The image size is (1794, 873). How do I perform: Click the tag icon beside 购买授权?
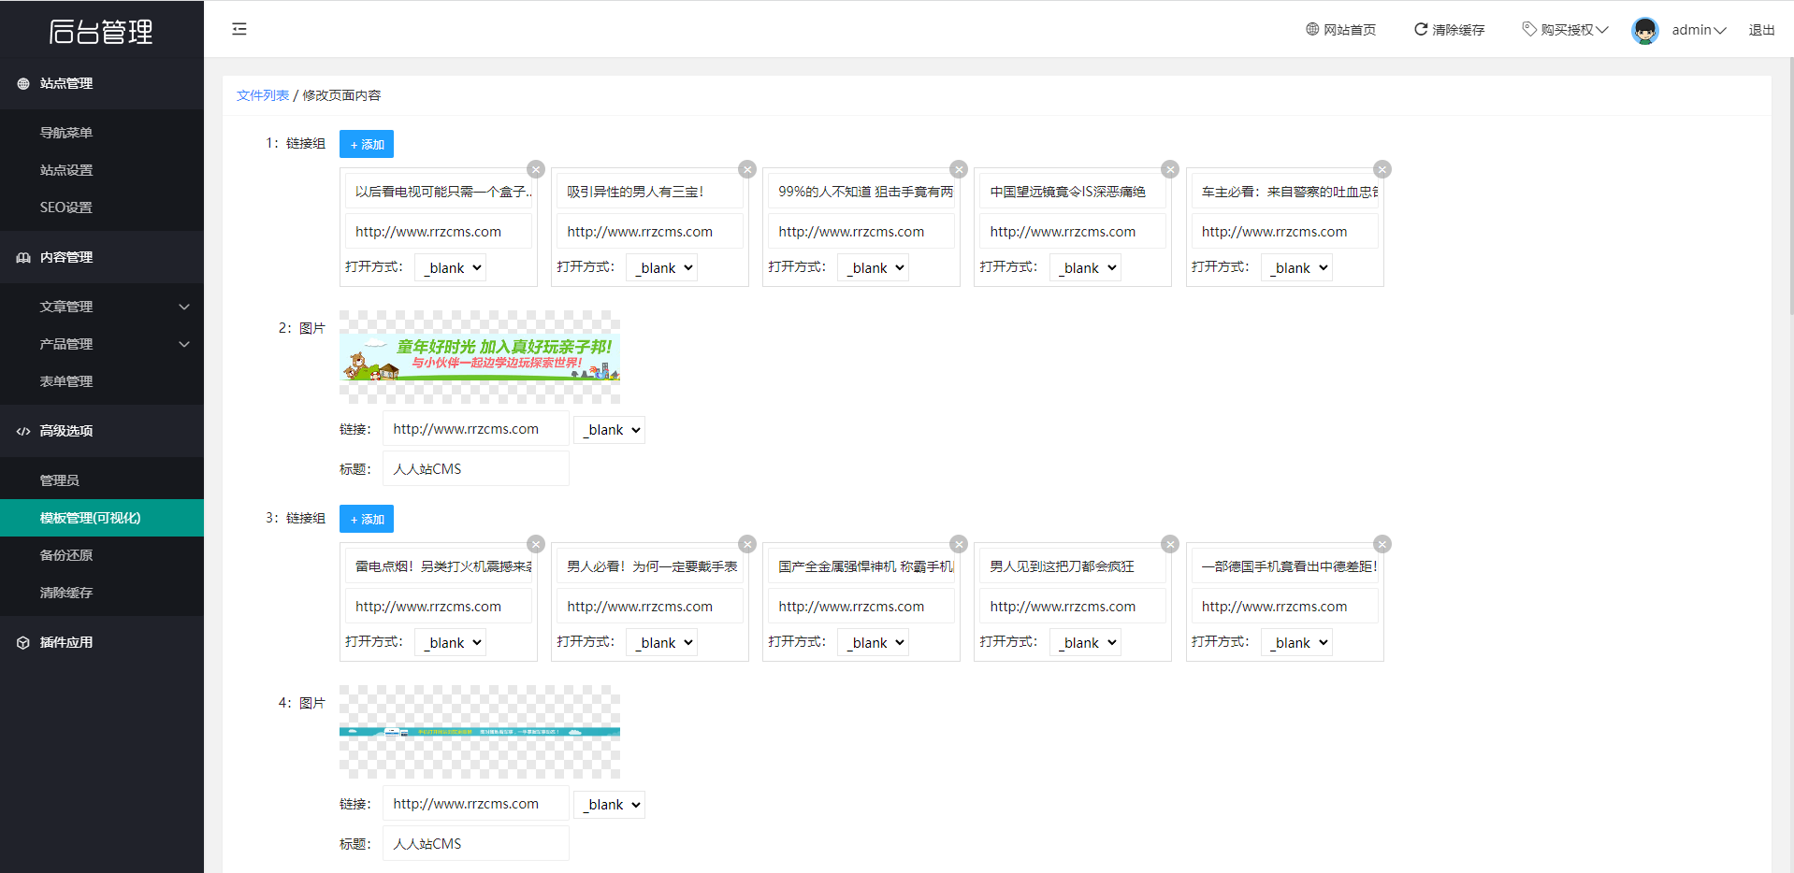point(1529,29)
